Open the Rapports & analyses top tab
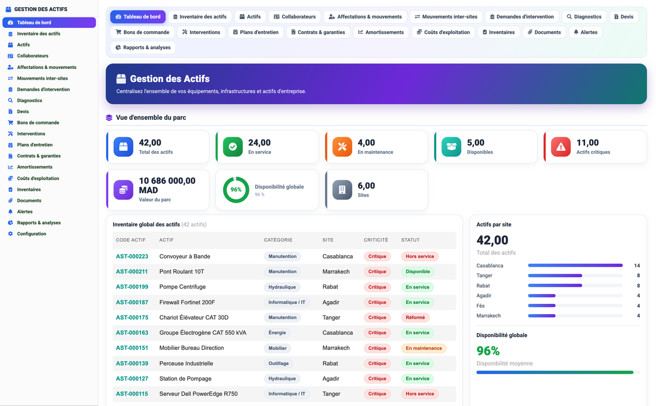Viewport: 656px width, 406px height. 143,48
